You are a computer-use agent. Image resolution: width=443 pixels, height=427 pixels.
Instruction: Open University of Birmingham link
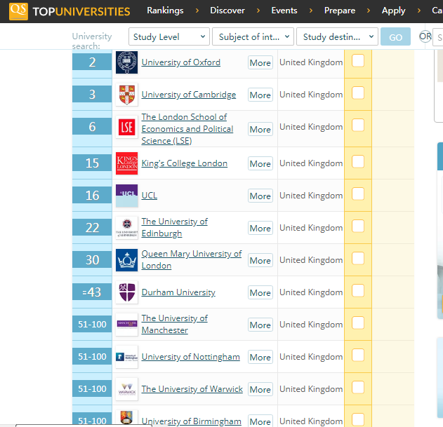[x=191, y=421]
